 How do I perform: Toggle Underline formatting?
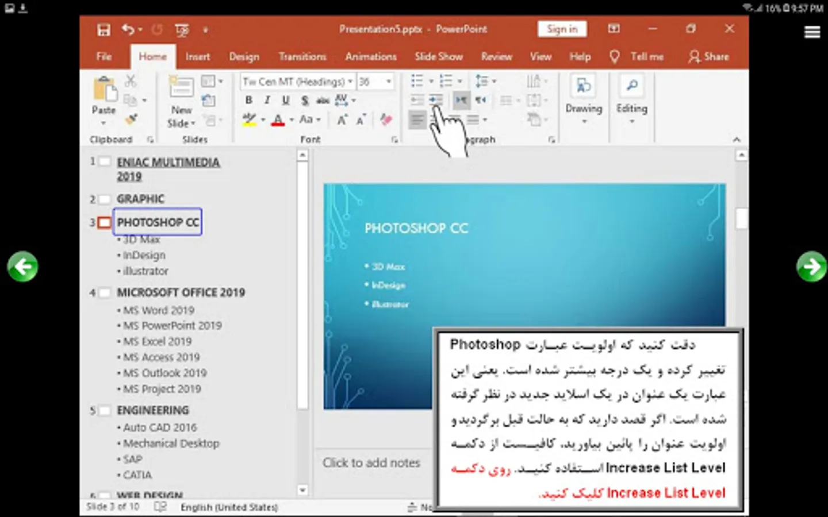coord(286,101)
